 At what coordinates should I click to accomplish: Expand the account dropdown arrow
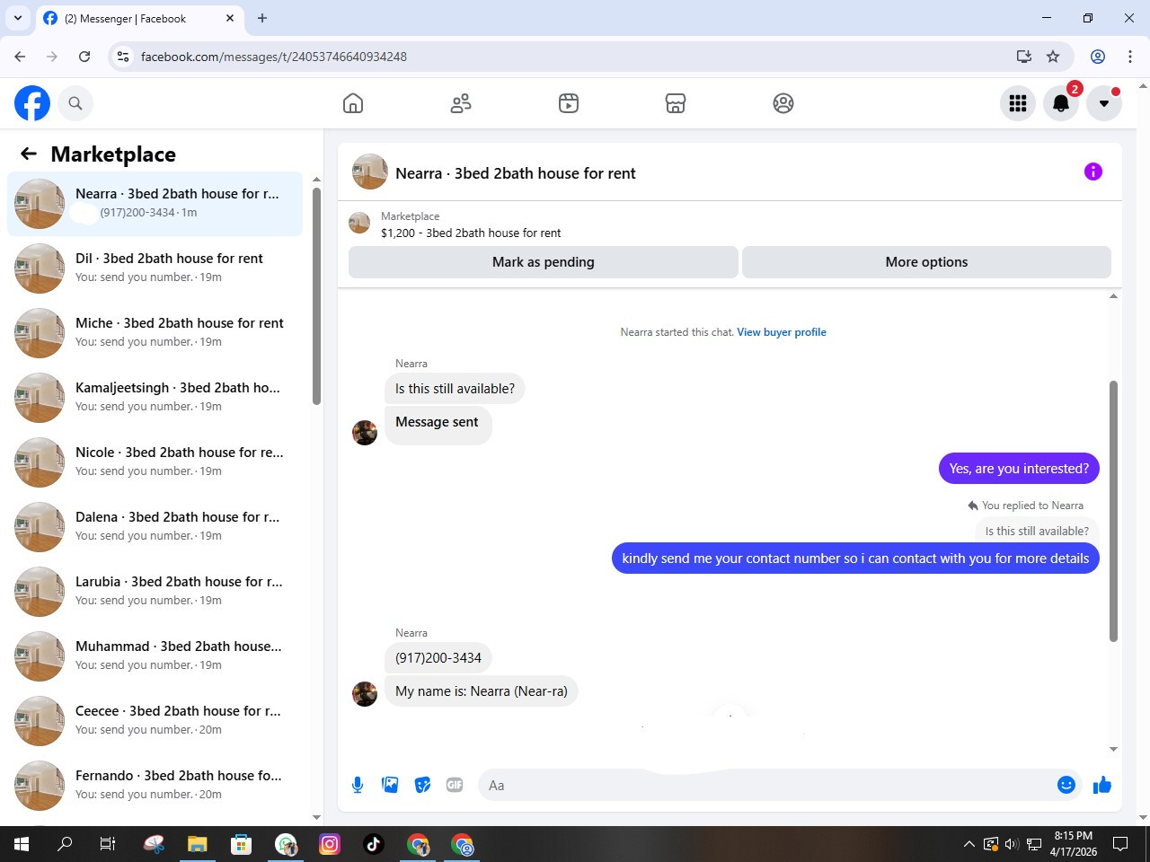point(1104,103)
